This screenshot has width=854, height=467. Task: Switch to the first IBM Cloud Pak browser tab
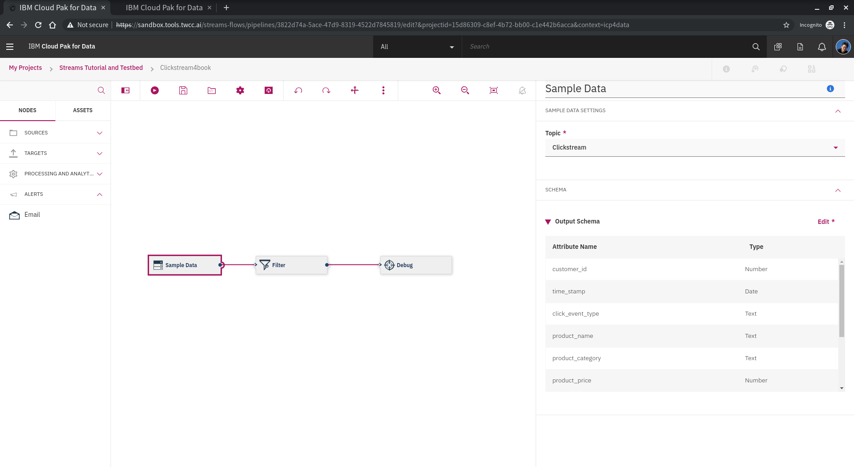57,8
